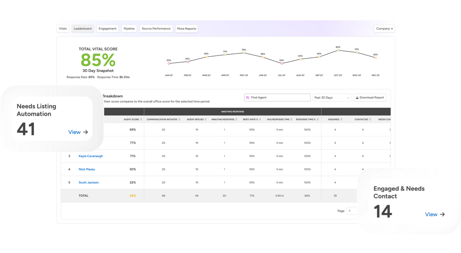Click into the Find Agent search field

[x=279, y=98]
